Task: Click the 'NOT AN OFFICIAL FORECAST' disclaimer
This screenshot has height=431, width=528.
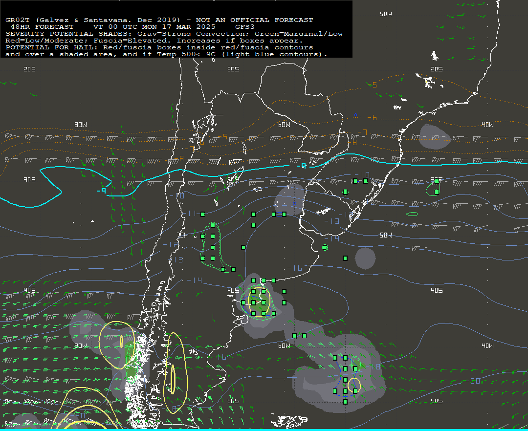Action: pos(254,20)
